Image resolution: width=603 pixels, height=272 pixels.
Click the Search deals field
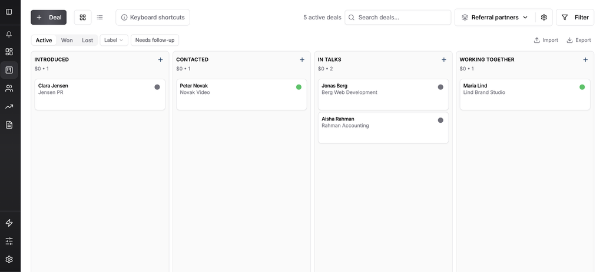point(397,17)
